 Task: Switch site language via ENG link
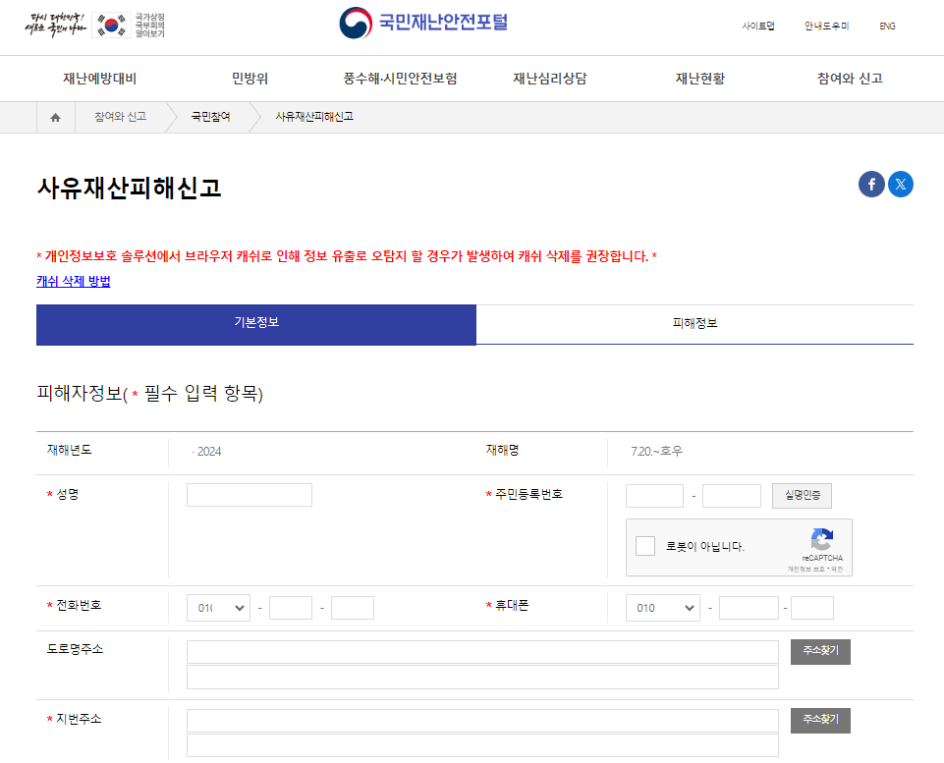(886, 27)
